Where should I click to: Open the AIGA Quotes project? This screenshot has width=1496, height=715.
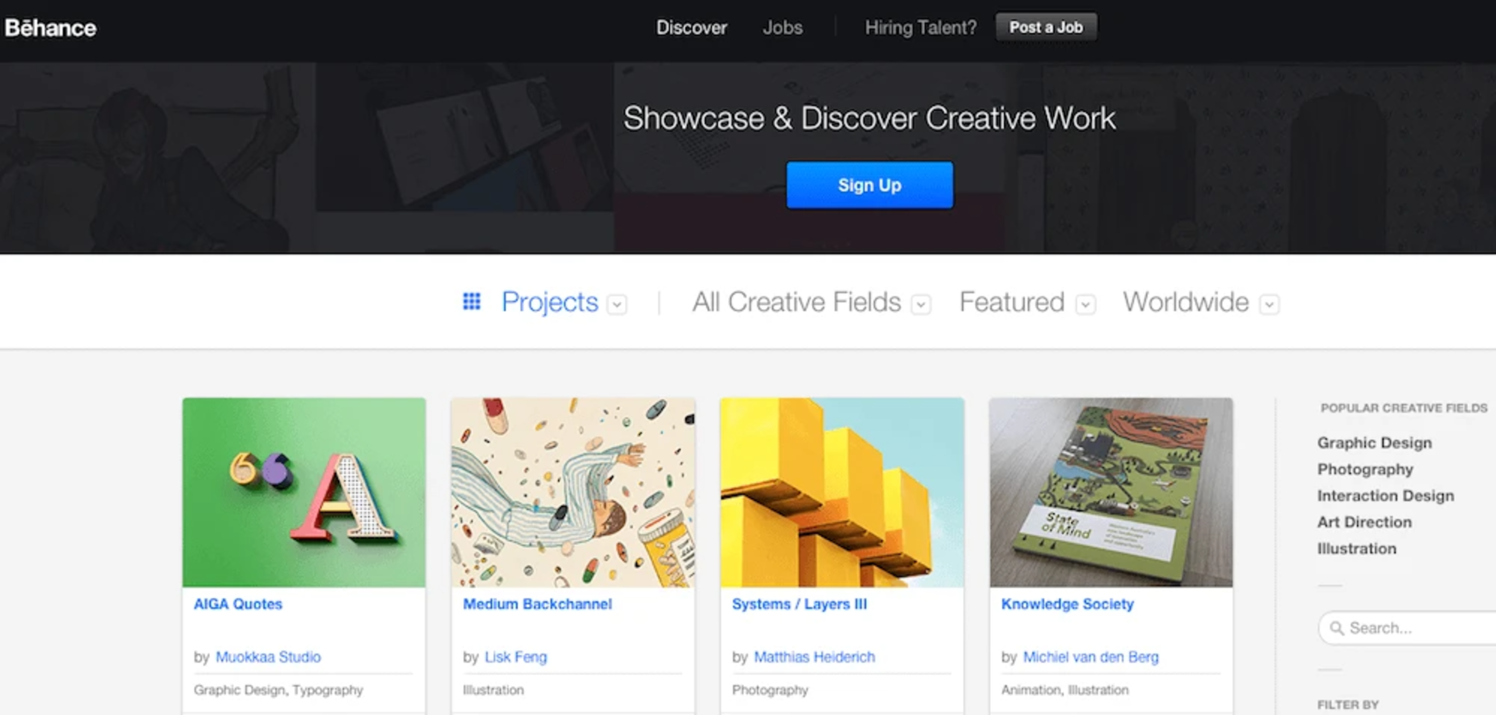(x=238, y=604)
